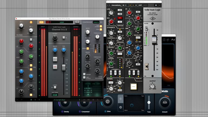Click the FILTERS block in the routing order display
The width and height of the screenshot is (208, 117).
[x=88, y=88]
